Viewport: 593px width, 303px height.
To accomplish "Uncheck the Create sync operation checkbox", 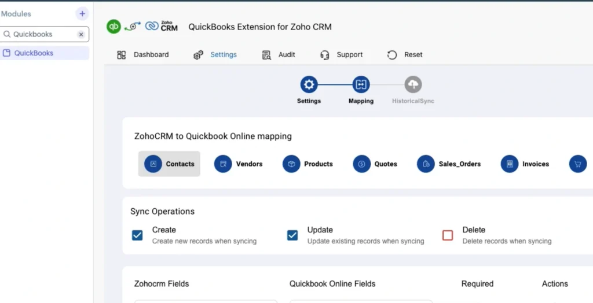I will pyautogui.click(x=137, y=235).
